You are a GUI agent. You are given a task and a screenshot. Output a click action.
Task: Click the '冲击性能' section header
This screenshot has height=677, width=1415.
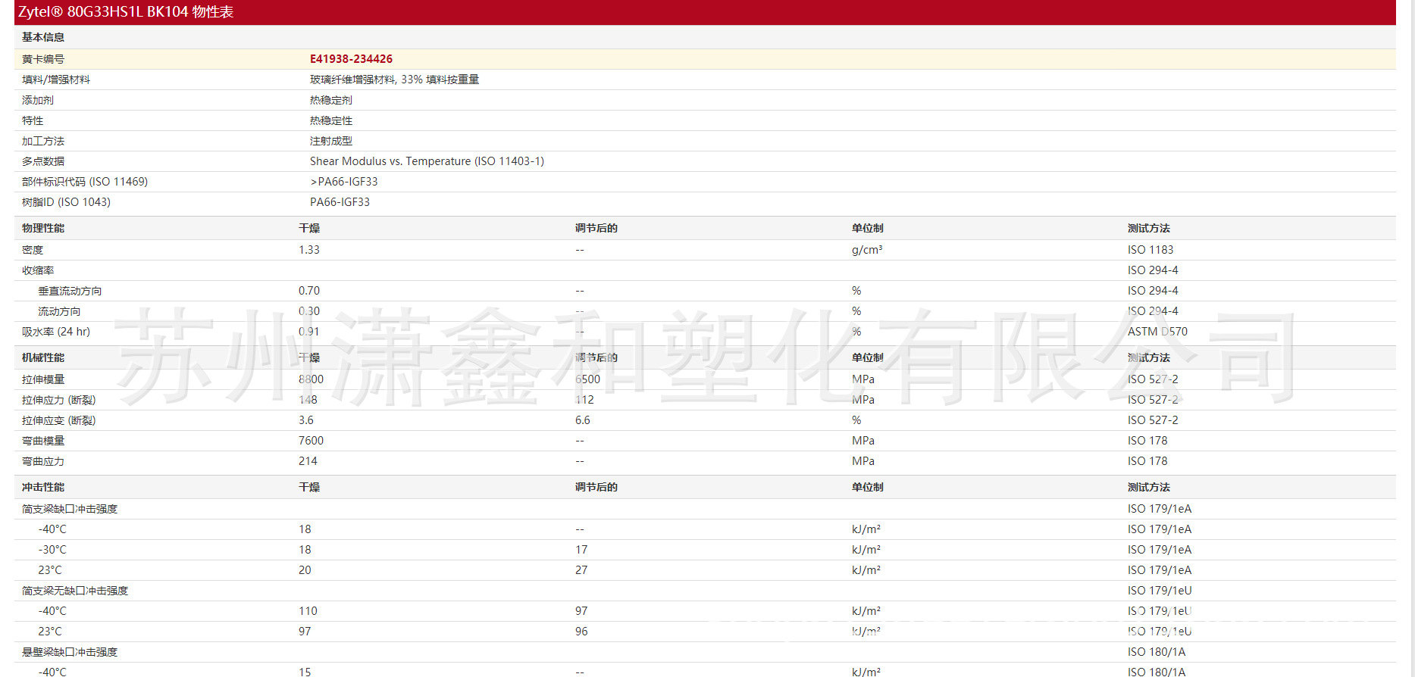coord(43,487)
